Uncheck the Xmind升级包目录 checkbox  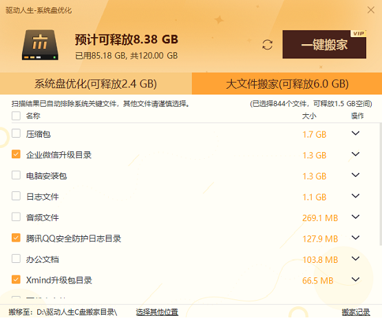click(x=16, y=279)
